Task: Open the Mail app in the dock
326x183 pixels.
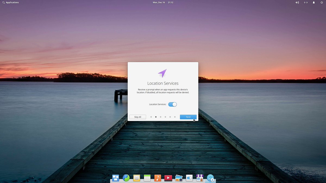Action: [x=137, y=178]
